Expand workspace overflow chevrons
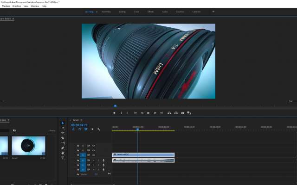Screen dimensions: 297x185 213,12
